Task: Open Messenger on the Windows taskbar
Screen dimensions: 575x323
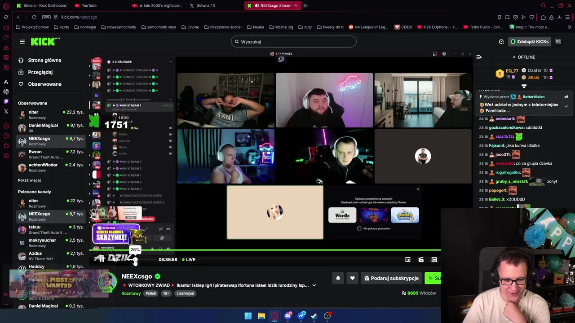Action: tap(301, 316)
